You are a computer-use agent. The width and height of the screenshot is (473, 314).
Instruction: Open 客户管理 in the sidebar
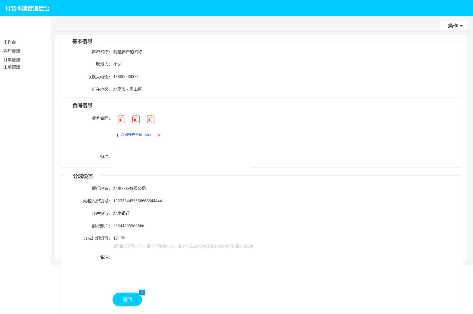tap(12, 51)
